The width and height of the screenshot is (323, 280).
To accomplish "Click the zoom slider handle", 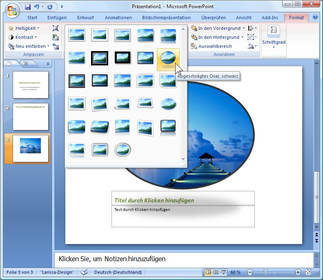I will 265,272.
